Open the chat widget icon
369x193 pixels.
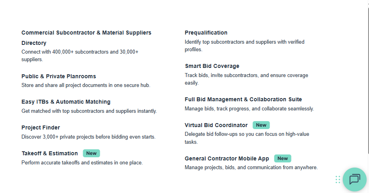(354, 179)
